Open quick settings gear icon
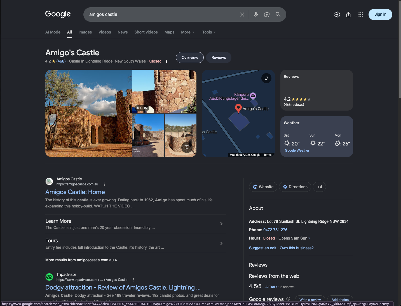The image size is (401, 306). [337, 15]
